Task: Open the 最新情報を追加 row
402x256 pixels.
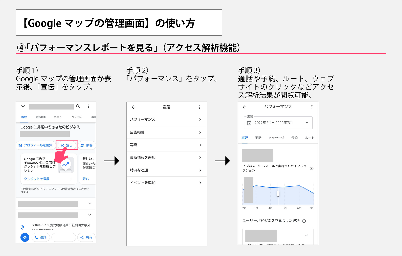Action: point(167,158)
